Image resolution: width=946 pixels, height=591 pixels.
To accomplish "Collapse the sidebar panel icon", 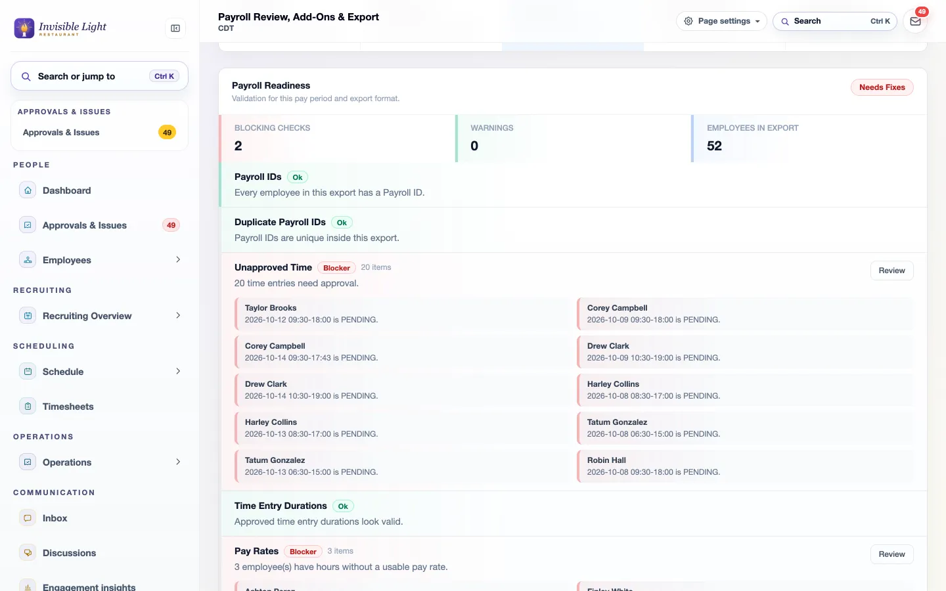I will [x=175, y=28].
